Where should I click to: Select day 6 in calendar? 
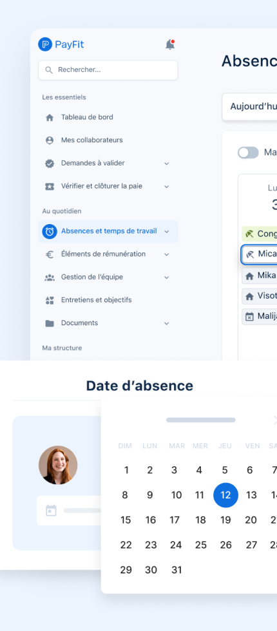click(250, 470)
